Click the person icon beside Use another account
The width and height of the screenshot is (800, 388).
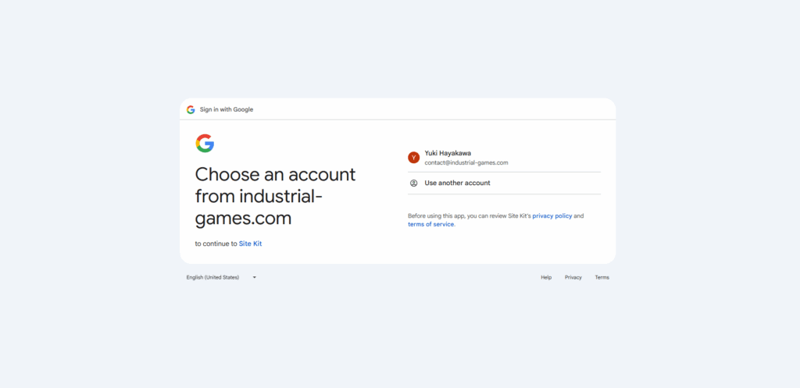tap(414, 183)
